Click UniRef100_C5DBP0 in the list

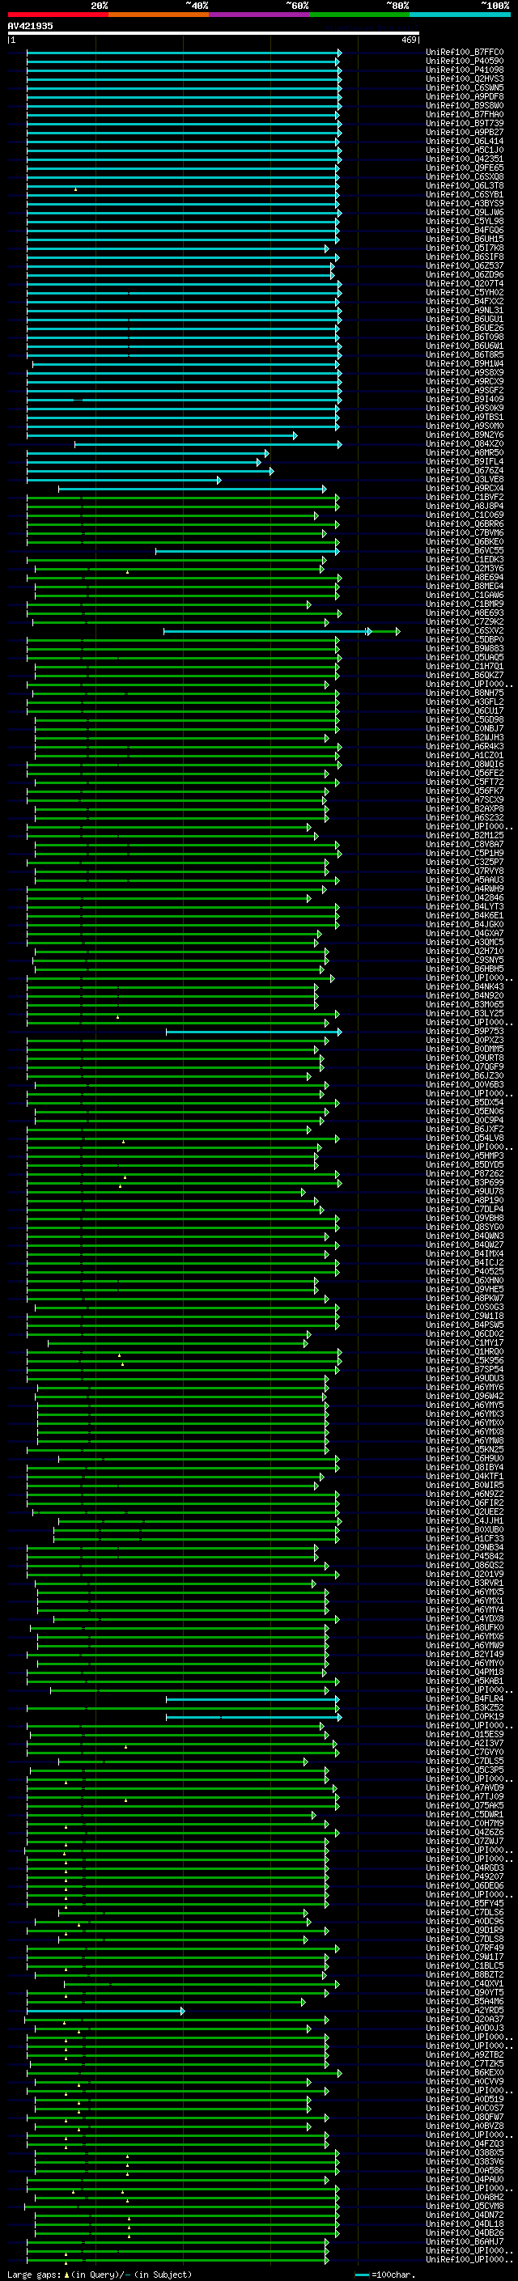point(465,639)
